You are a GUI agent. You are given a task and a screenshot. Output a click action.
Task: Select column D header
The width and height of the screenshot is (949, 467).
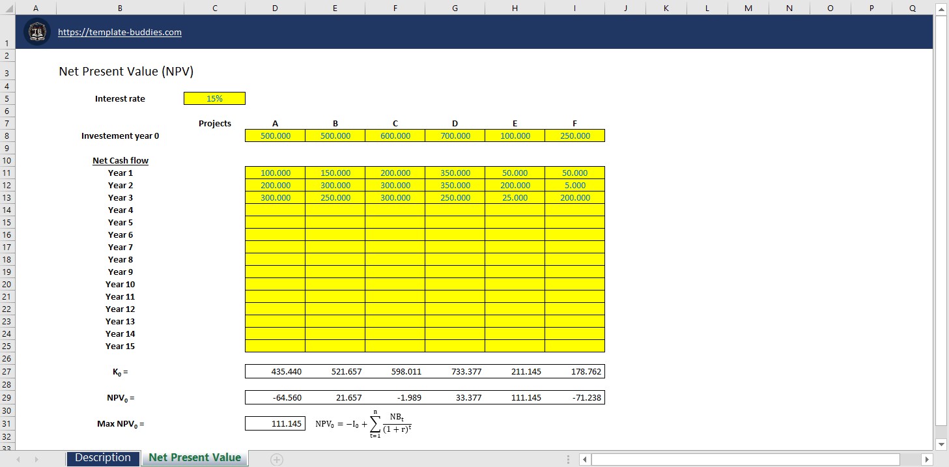(274, 8)
